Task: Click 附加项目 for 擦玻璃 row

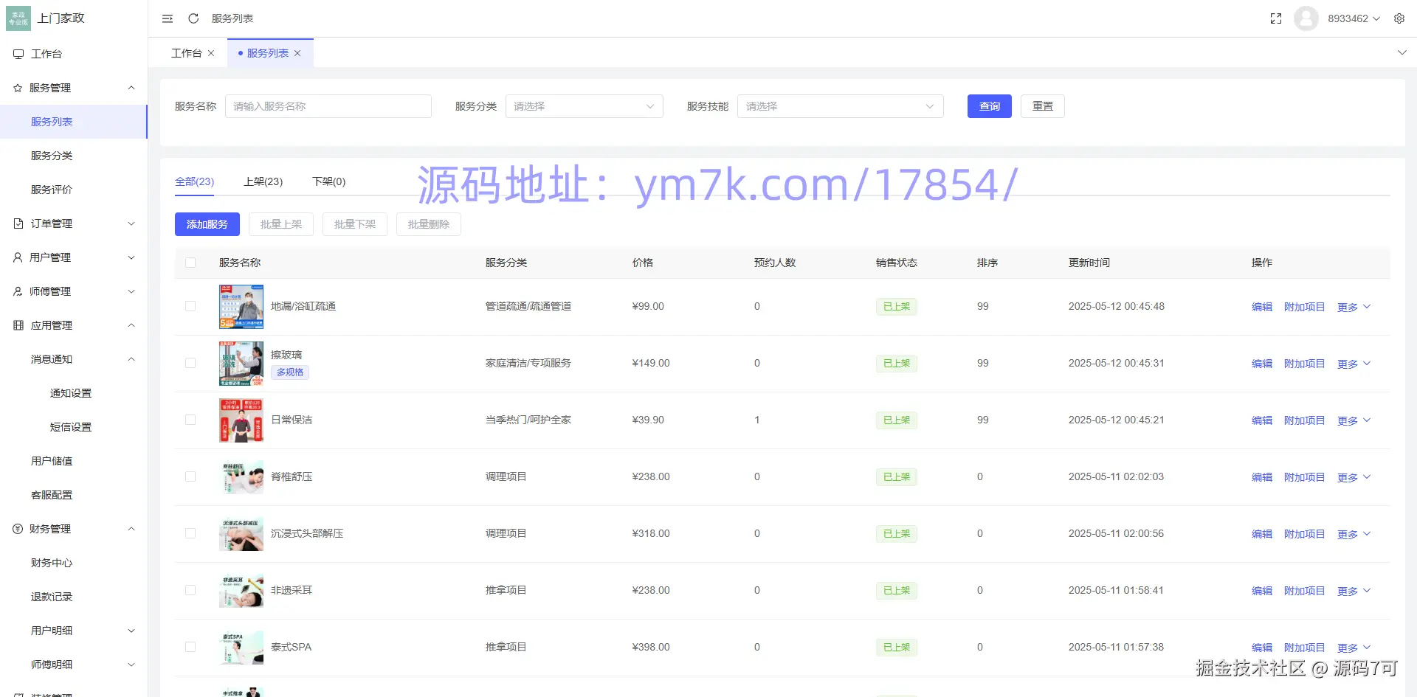Action: point(1305,364)
